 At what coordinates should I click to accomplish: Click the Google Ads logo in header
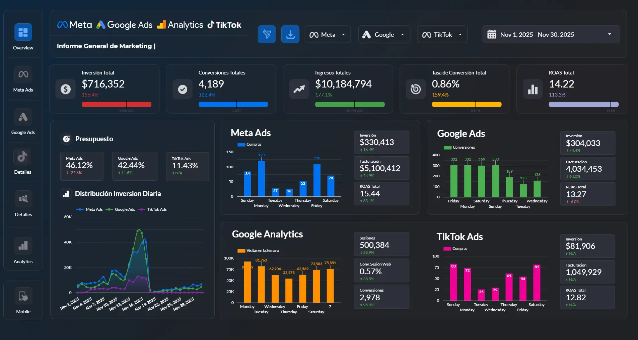tap(124, 25)
